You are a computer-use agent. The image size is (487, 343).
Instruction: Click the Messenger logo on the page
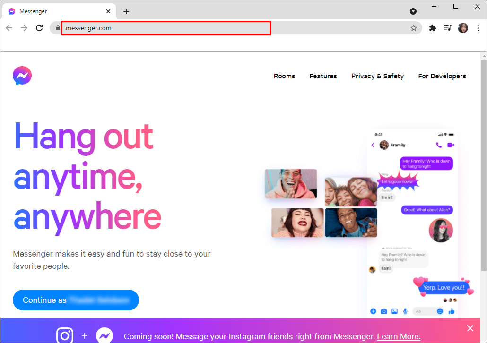22,76
